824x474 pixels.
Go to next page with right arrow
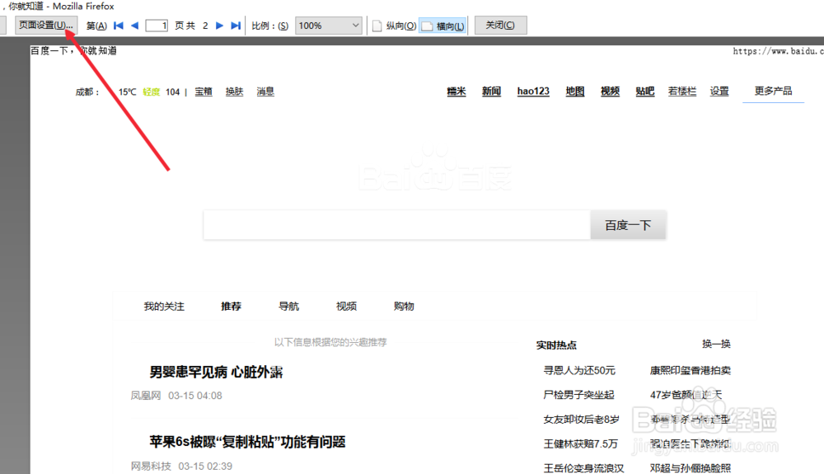[x=220, y=26]
